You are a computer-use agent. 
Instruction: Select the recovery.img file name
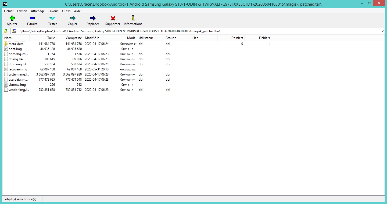click(18, 69)
